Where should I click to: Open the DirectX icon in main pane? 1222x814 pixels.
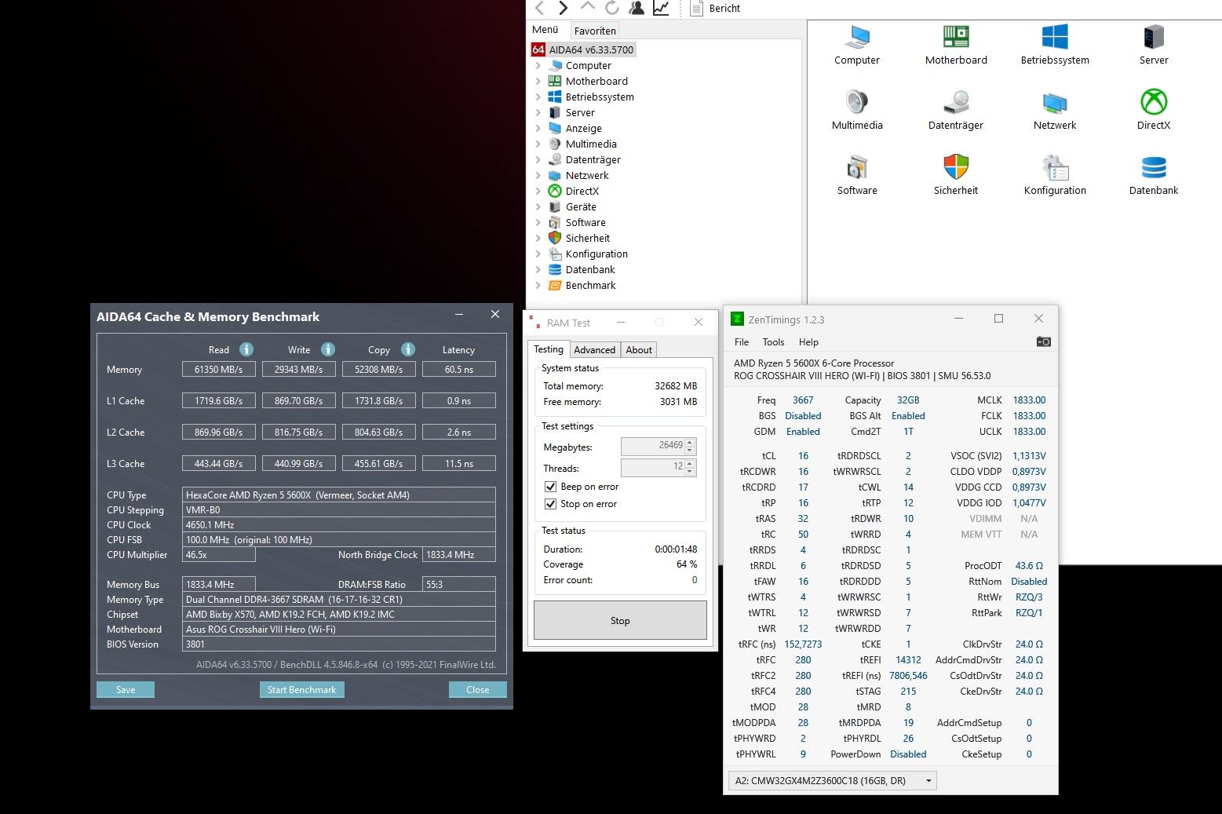click(1154, 102)
